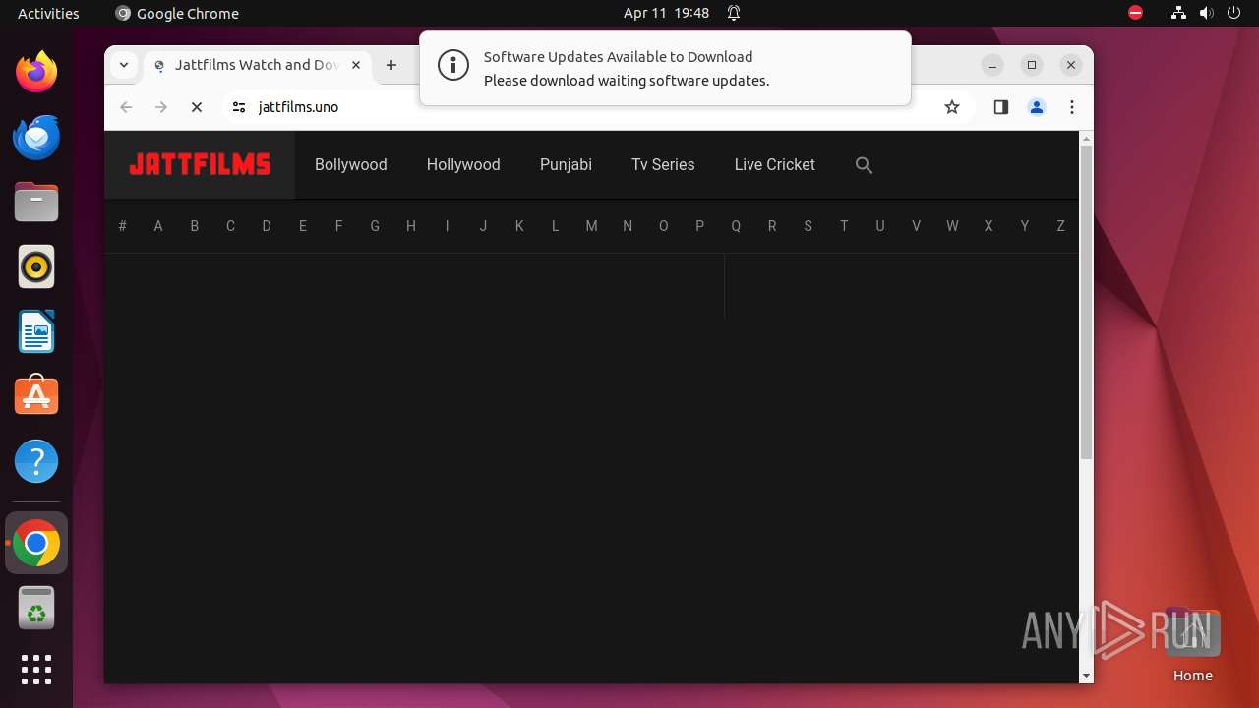Open the Chrome profile avatar
This screenshot has width=1259, height=708.
(1037, 107)
